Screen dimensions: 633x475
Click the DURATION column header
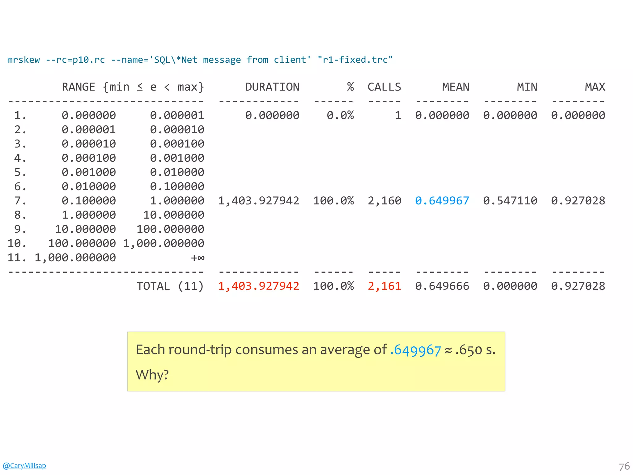tap(272, 87)
